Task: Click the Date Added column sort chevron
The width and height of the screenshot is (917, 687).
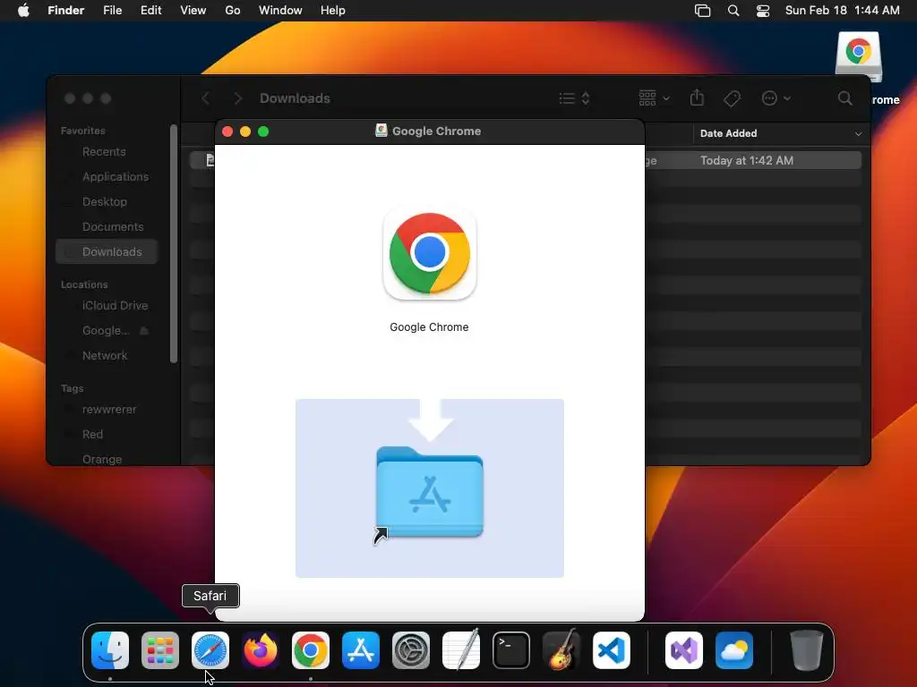Action: 858,134
